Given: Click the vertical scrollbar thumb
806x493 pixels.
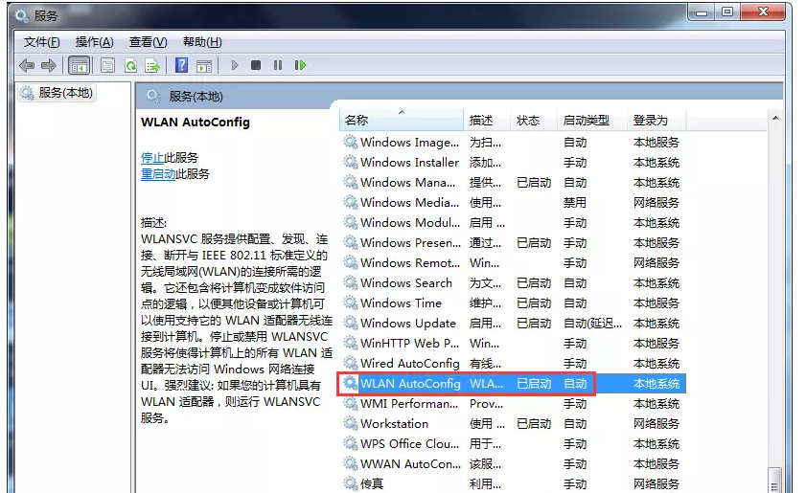Looking at the screenshot, I should (775, 480).
